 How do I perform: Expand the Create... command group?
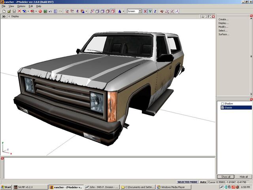point(223,19)
